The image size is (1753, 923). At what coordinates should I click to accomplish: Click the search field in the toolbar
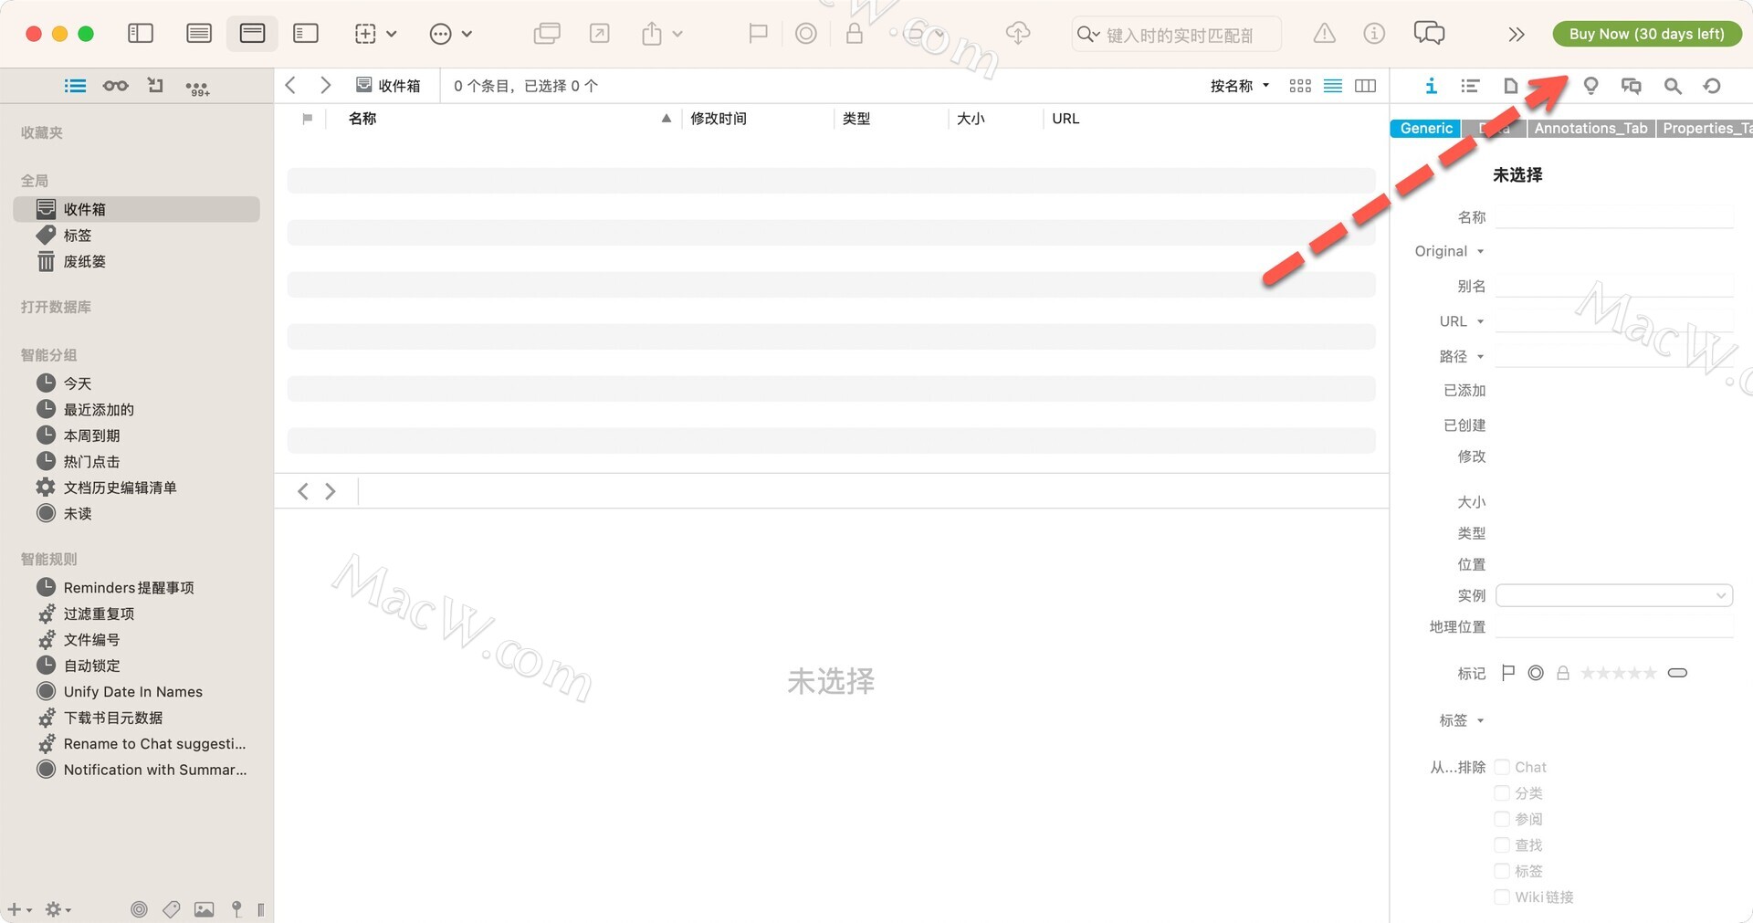[x=1180, y=35]
